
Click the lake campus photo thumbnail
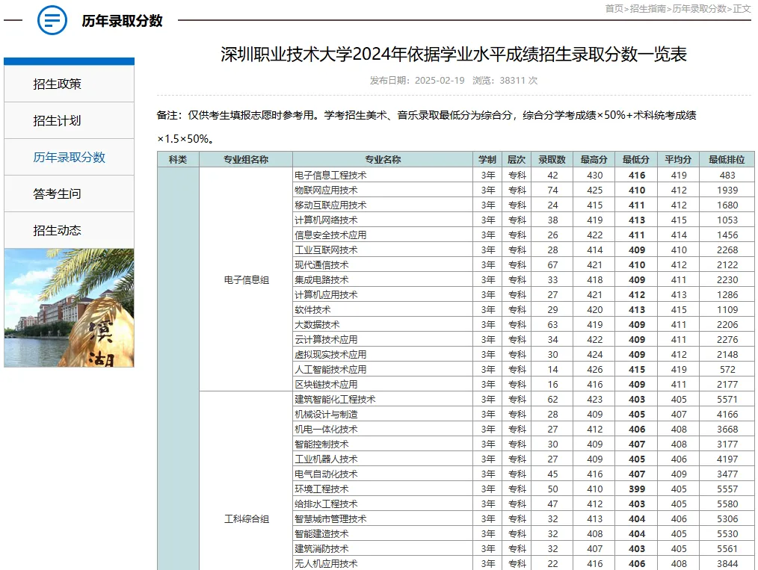69,308
